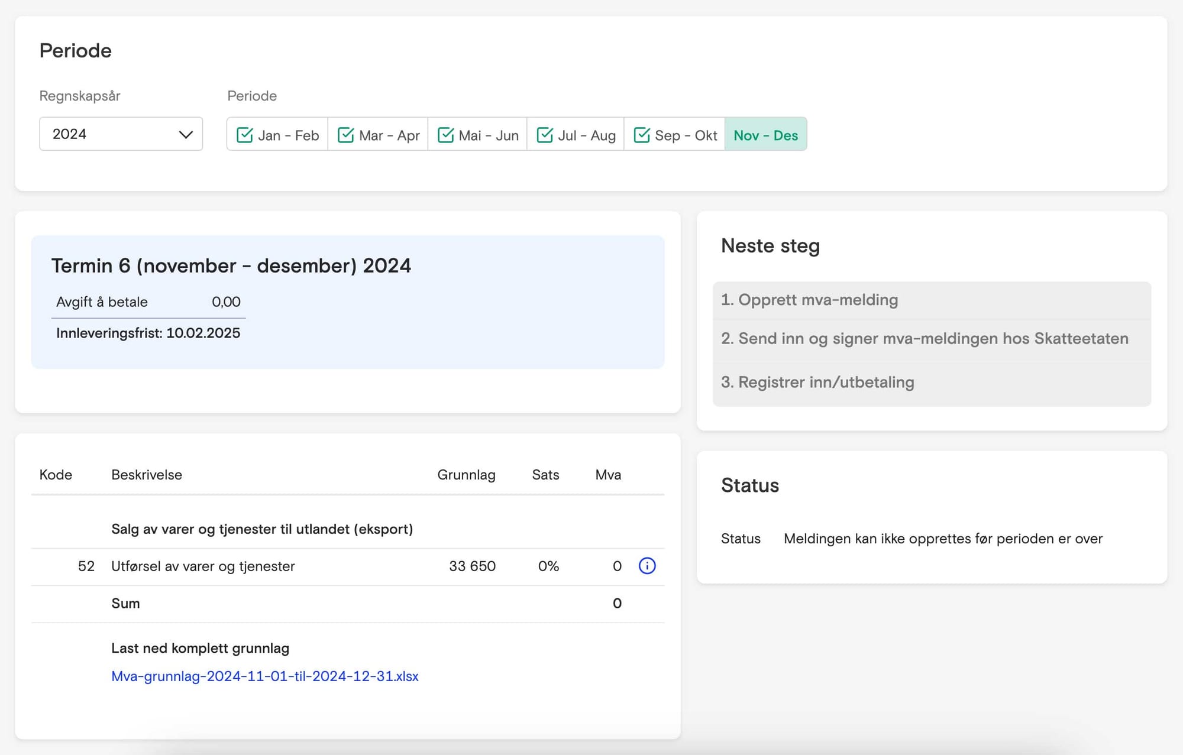Image resolution: width=1183 pixels, height=755 pixels.
Task: Click the Sats value 0%
Action: pos(548,566)
